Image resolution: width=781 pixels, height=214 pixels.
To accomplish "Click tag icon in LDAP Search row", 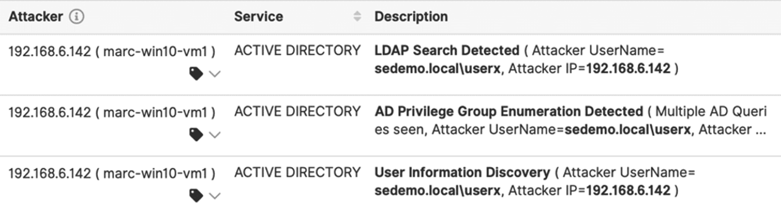I will (196, 74).
